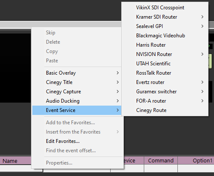Screen dimensions: 214x176
Task: Expand the Kramer SDI Router submenu arrow
Action: (203, 17)
